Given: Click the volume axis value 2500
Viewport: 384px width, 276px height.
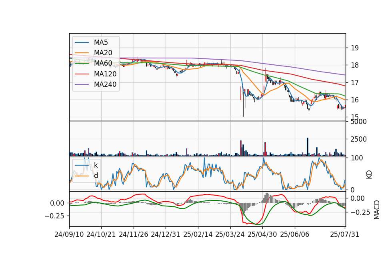Looking at the screenshot, I should [x=359, y=139].
